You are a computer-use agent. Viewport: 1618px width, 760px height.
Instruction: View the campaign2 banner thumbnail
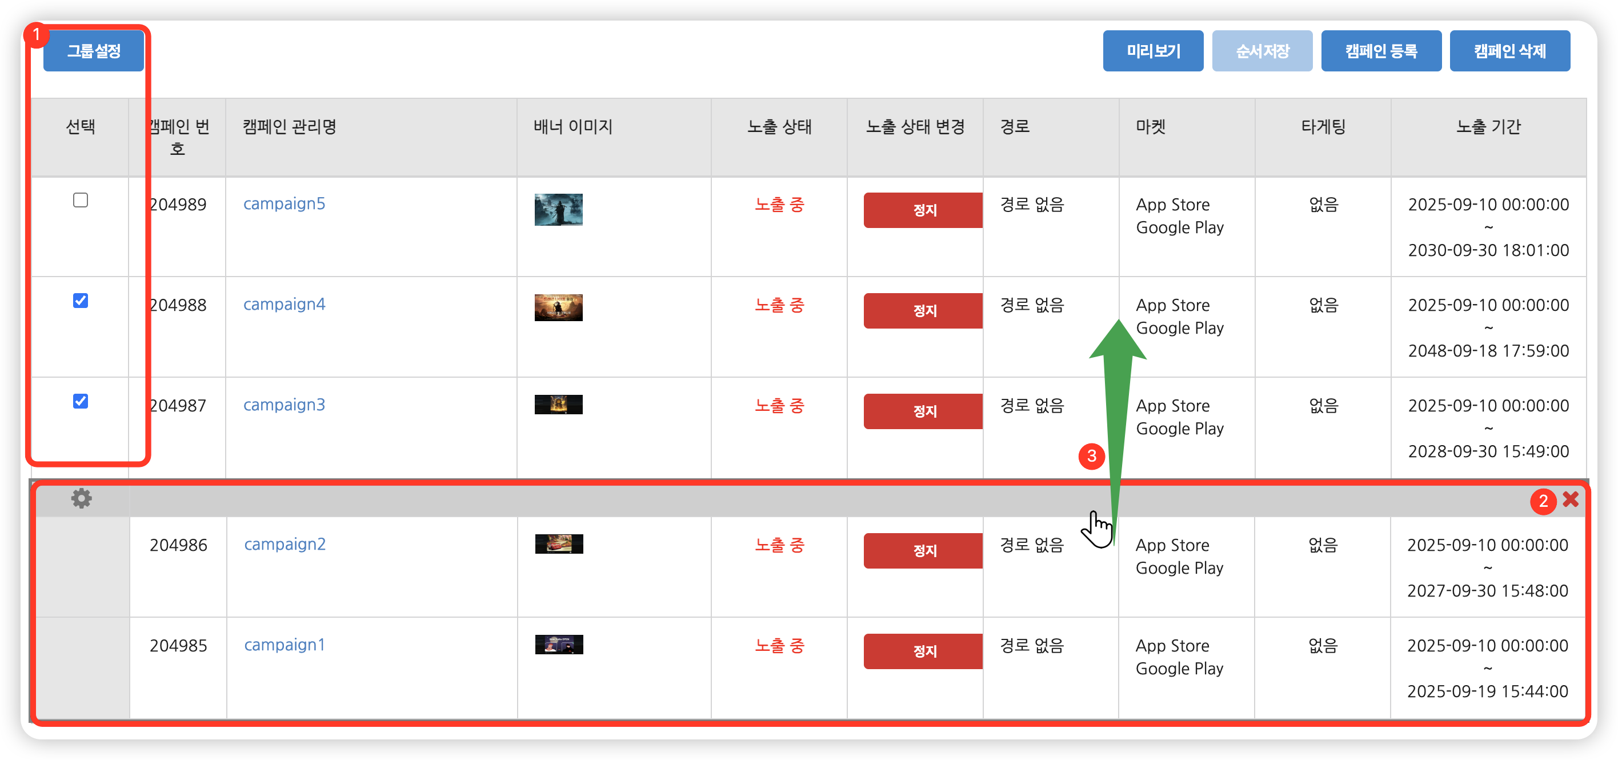coord(559,544)
